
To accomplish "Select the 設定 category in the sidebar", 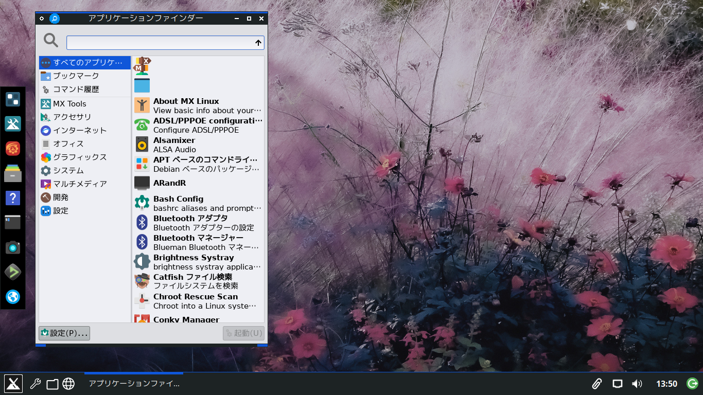I will pos(85,211).
